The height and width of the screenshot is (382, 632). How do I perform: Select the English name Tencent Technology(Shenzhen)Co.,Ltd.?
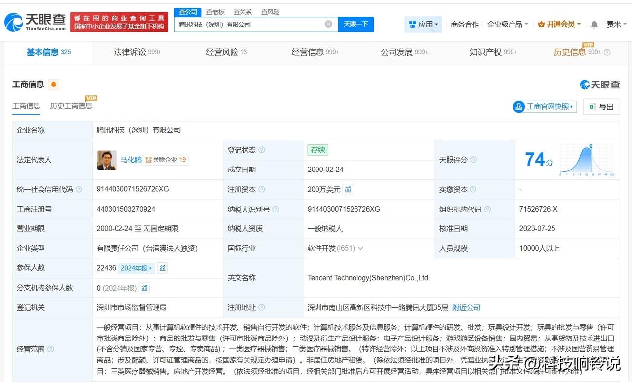pos(369,278)
